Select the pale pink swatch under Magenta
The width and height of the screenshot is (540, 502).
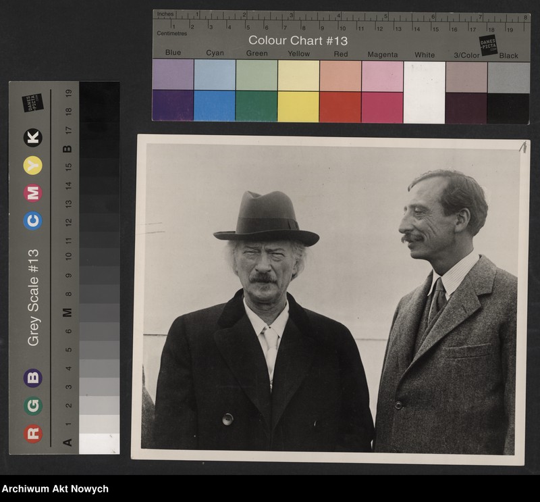(x=383, y=76)
